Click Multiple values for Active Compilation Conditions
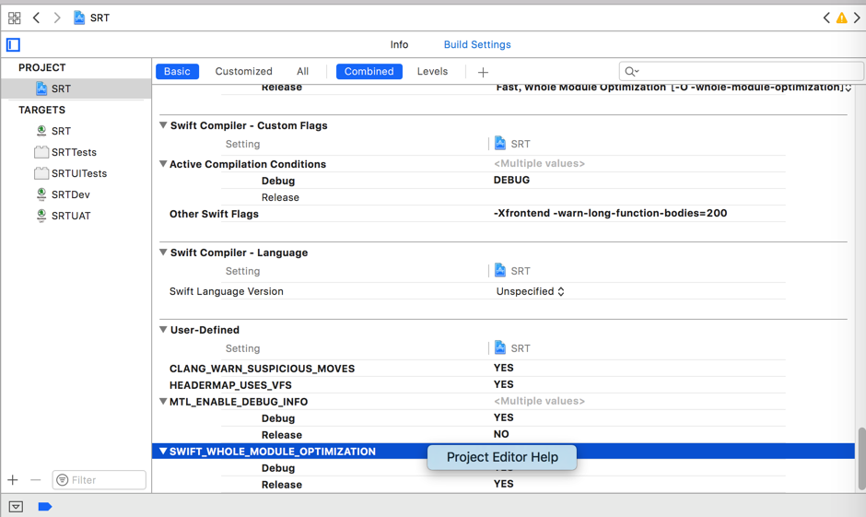The width and height of the screenshot is (866, 517). 539,163
